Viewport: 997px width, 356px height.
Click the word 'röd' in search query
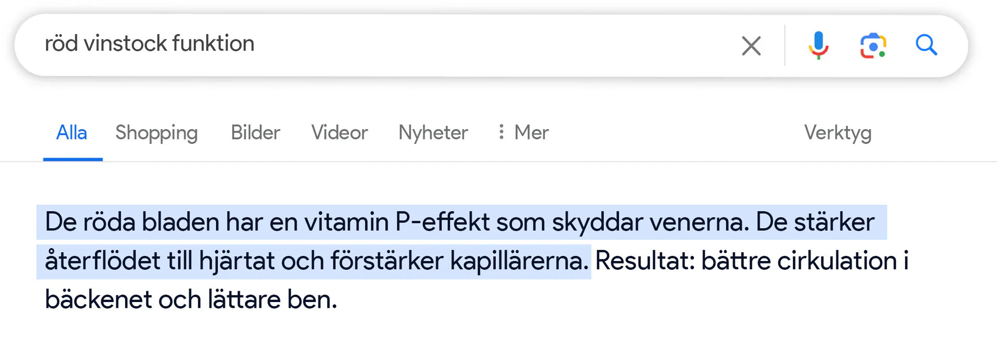point(61,44)
